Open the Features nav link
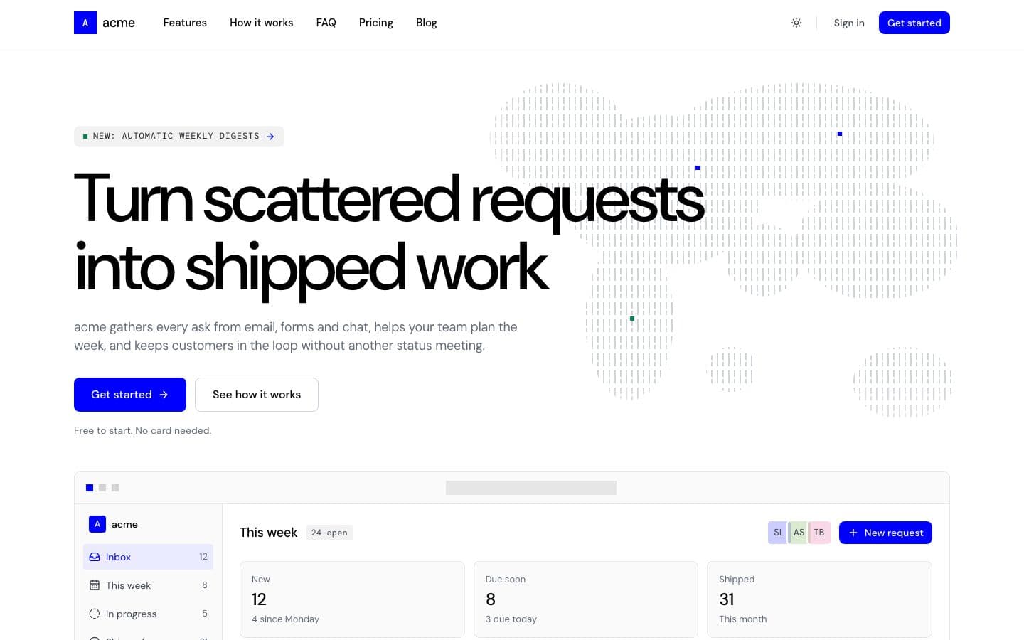 (185, 23)
